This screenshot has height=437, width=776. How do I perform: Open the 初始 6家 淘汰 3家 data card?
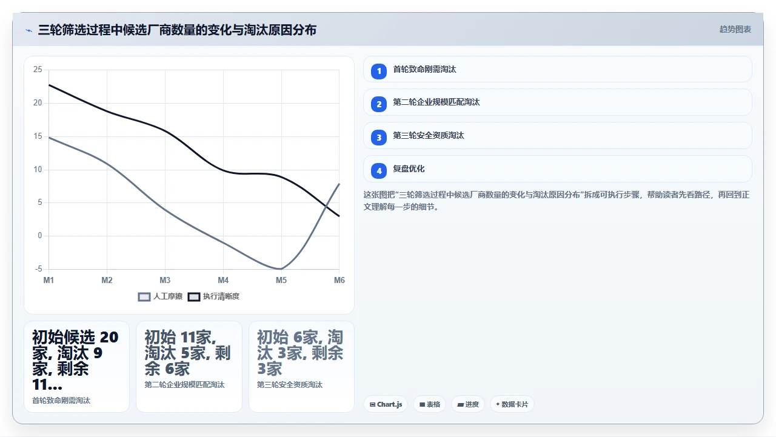tap(301, 367)
